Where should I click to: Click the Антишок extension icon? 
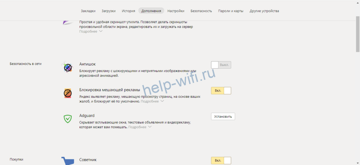point(68,68)
